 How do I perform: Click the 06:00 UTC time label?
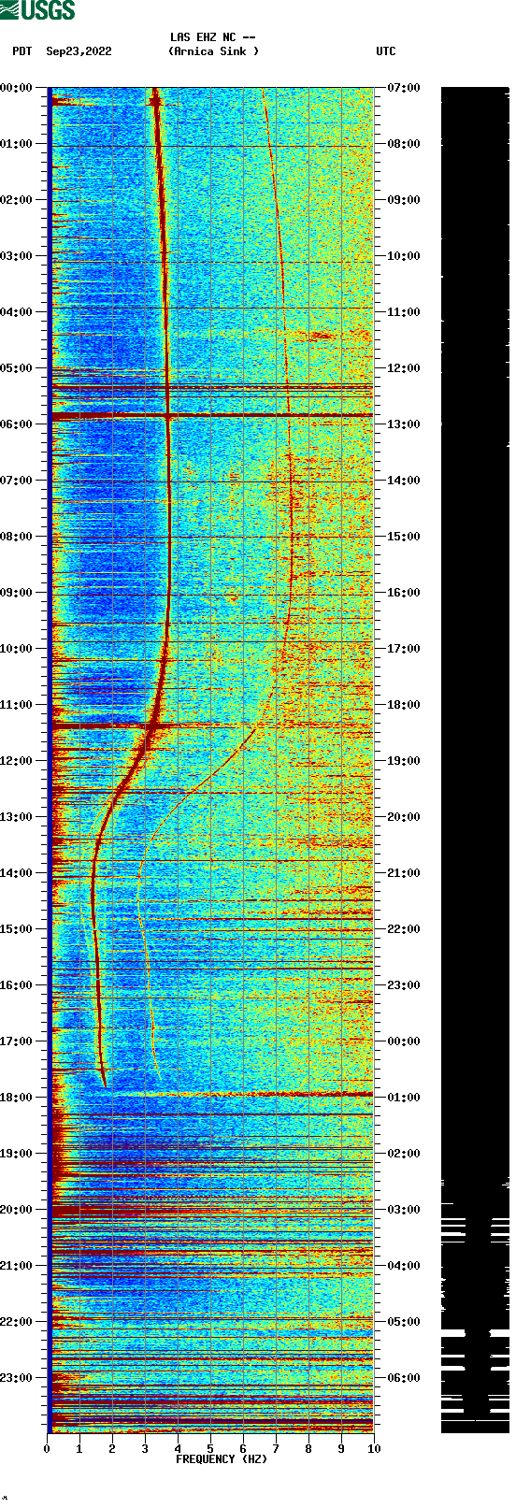point(404,1378)
